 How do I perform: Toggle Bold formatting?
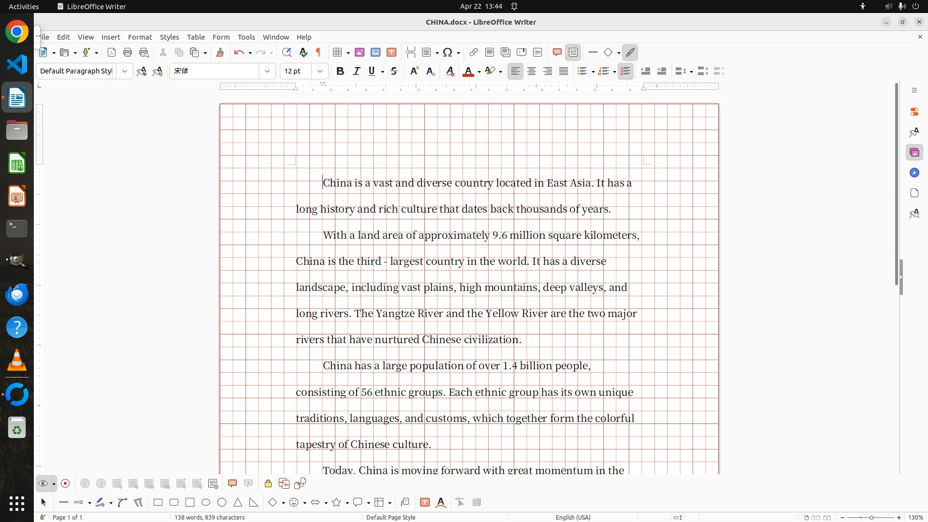click(340, 72)
